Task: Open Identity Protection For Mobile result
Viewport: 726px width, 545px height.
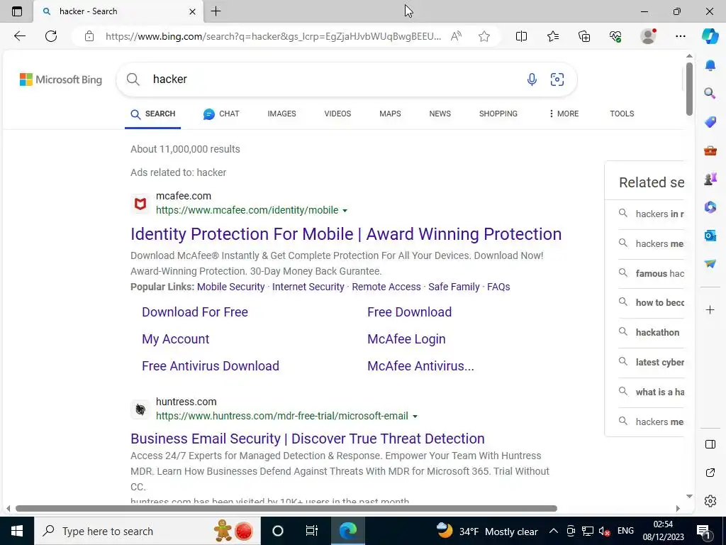Action: (346, 234)
